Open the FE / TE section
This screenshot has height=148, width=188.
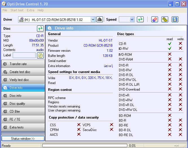(23, 119)
